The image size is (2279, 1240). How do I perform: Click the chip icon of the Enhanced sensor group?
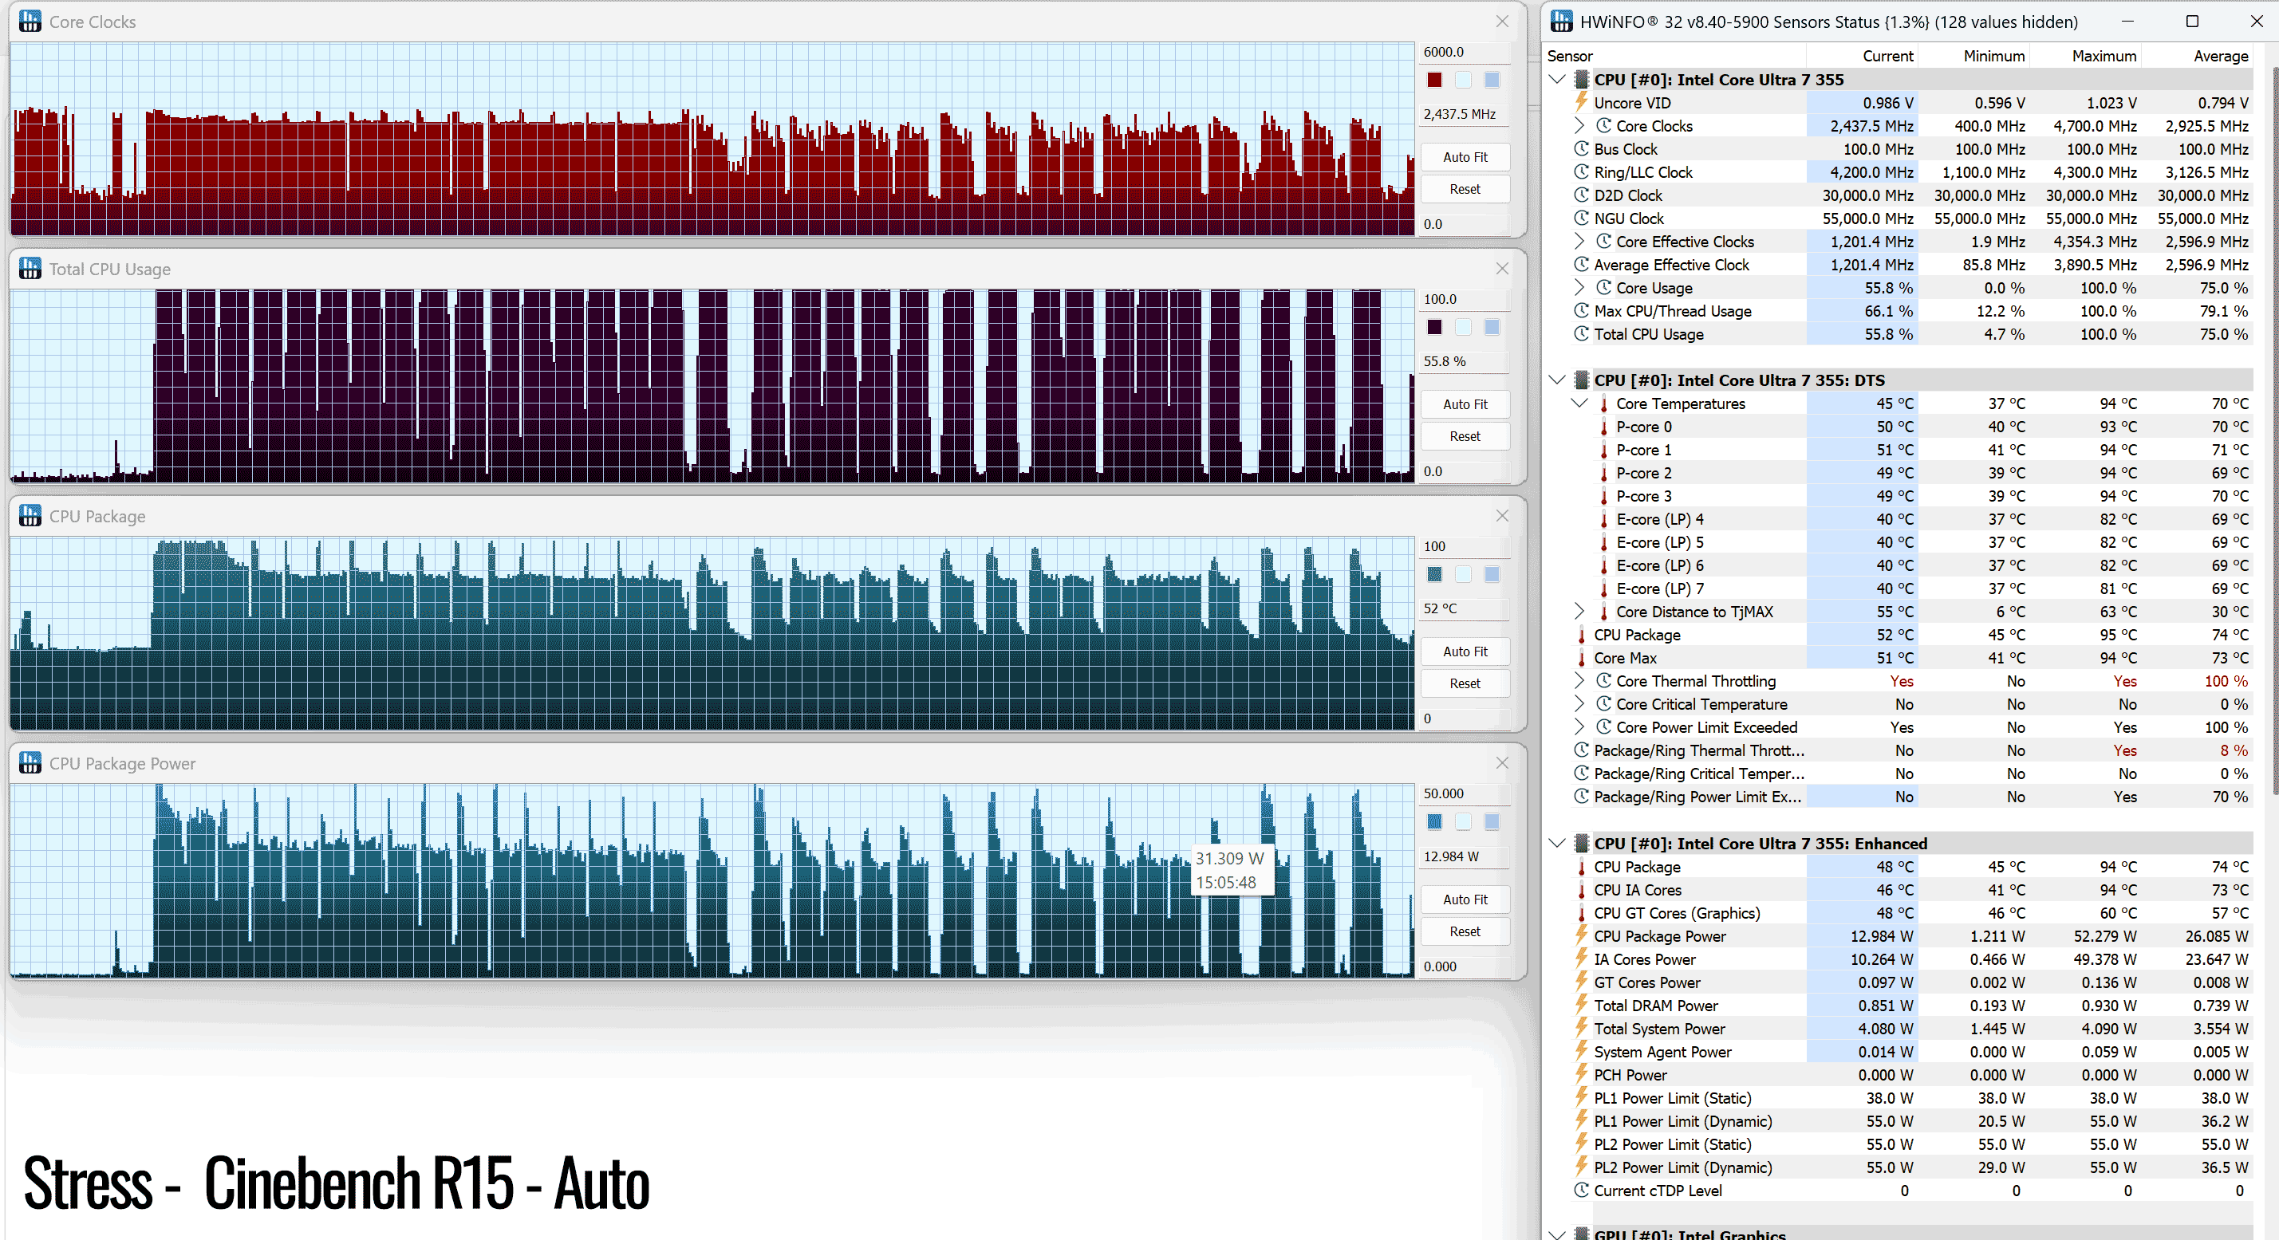(x=1581, y=844)
